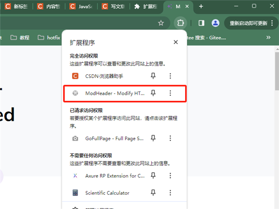Open a new tab with plus button
Viewport: 279px width, 209px height.
coord(201,7)
